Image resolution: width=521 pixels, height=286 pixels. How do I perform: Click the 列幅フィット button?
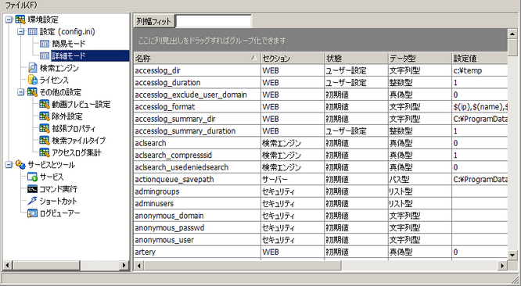(154, 22)
